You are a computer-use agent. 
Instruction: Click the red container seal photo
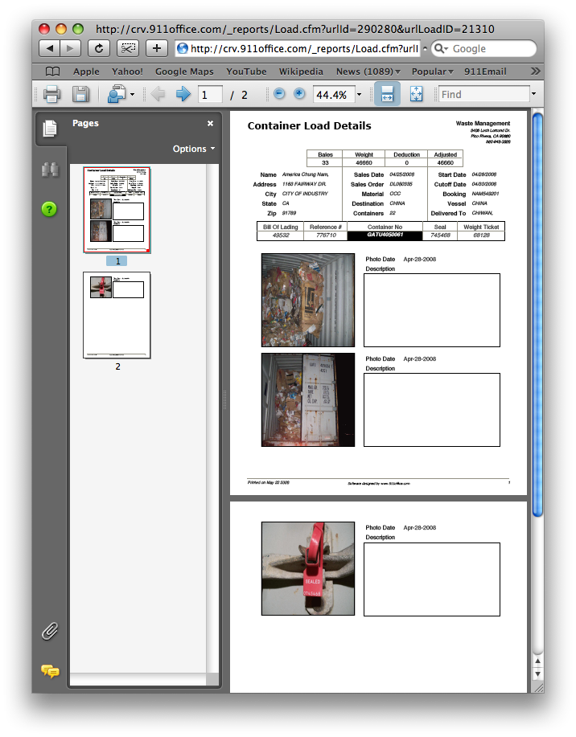pyautogui.click(x=308, y=568)
